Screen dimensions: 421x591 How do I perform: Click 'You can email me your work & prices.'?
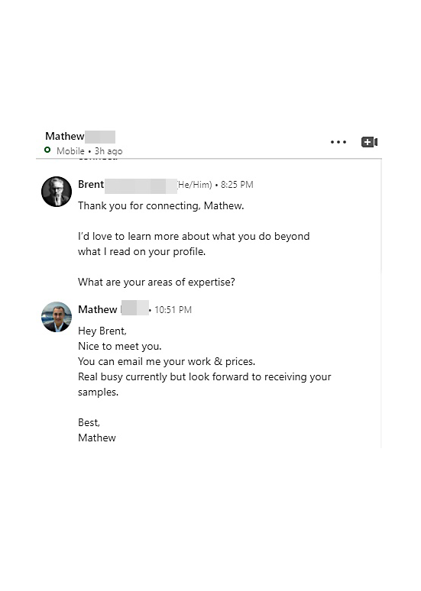coord(167,361)
